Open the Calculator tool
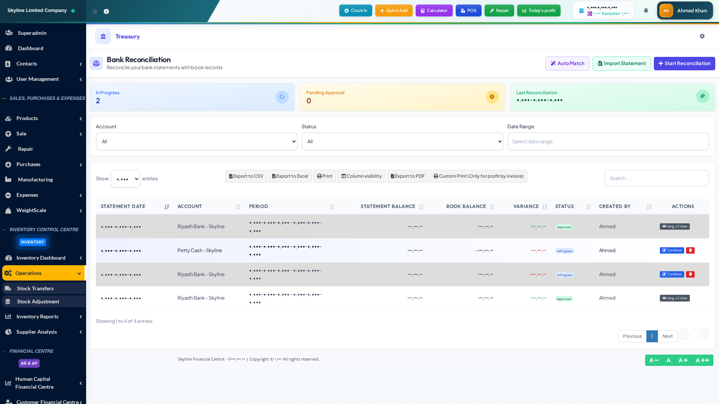This screenshot has height=404, width=719. point(434,10)
